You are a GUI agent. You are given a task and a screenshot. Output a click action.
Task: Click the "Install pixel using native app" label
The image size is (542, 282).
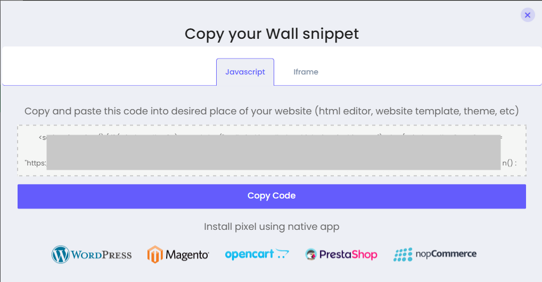click(272, 227)
